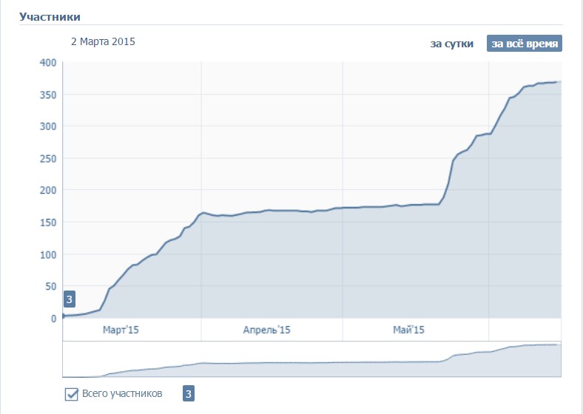
Task: Click the legend value badge "3"
Action: 189,394
